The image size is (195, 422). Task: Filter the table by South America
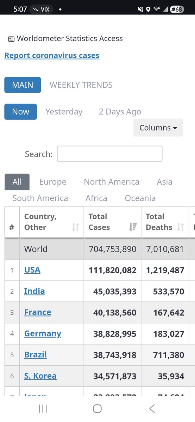[x=40, y=198]
